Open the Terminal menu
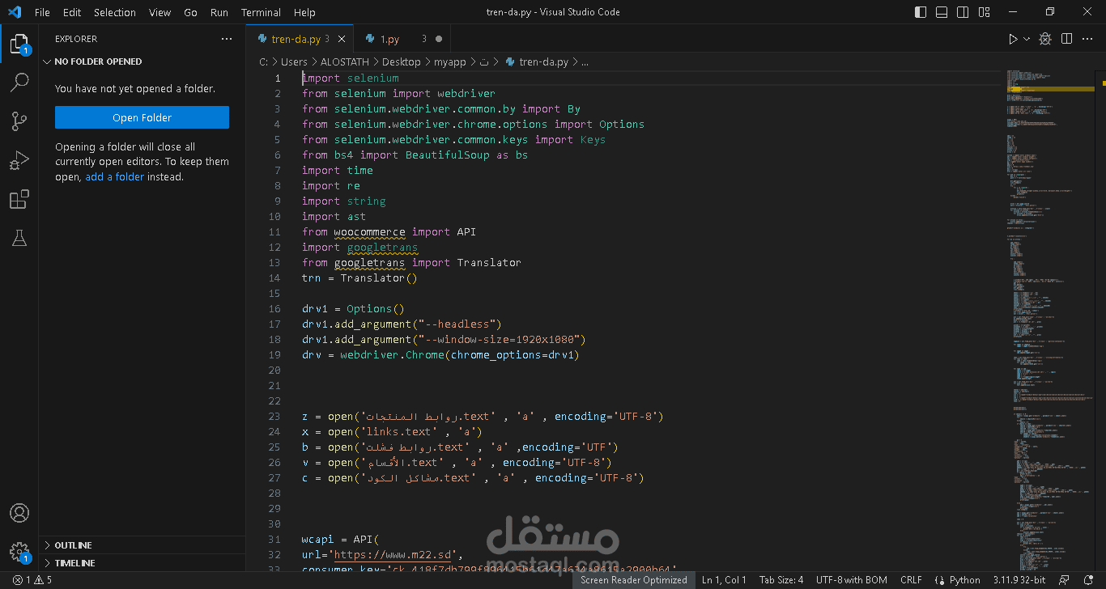Viewport: 1106px width, 589px height. pos(261,12)
